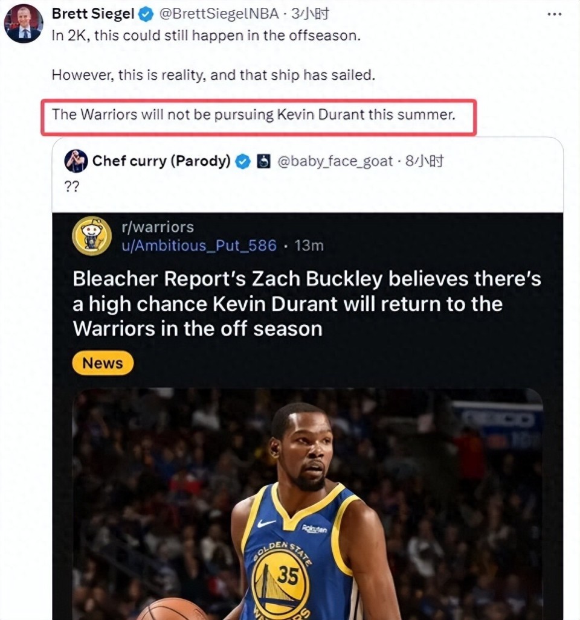Click the yellow News flair tag

(103, 363)
